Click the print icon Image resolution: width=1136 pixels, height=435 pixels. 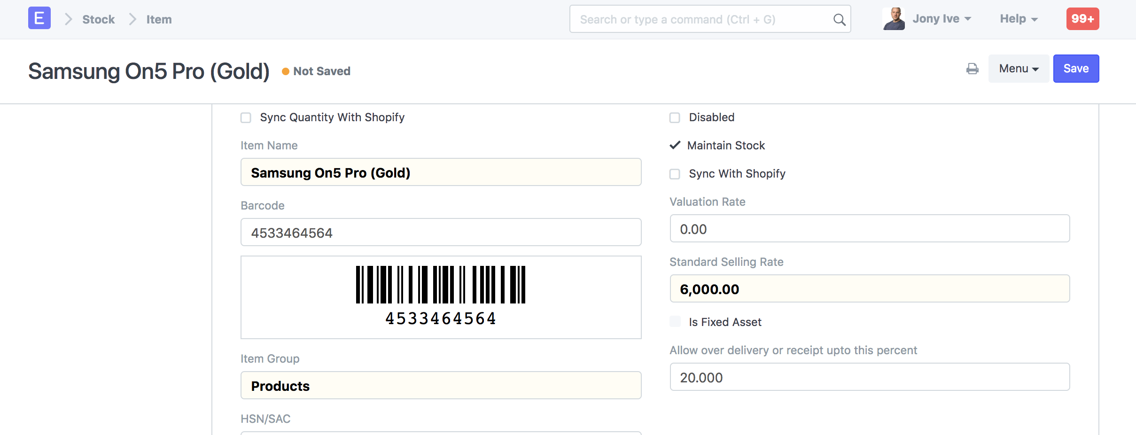(x=972, y=69)
